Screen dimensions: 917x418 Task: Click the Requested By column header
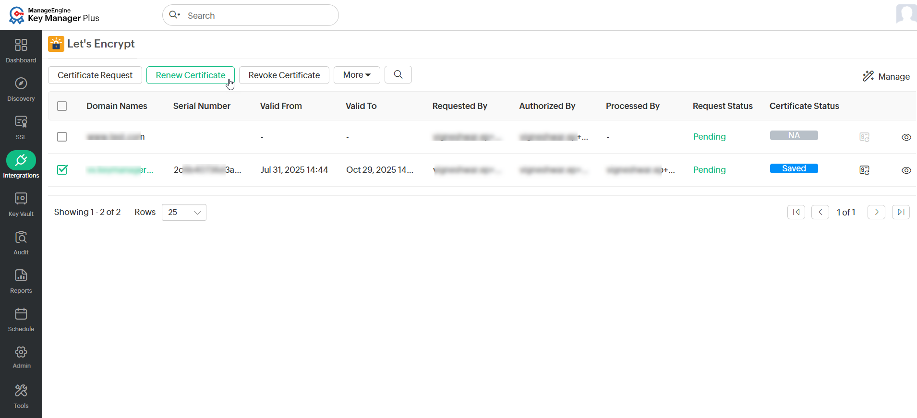pos(459,106)
